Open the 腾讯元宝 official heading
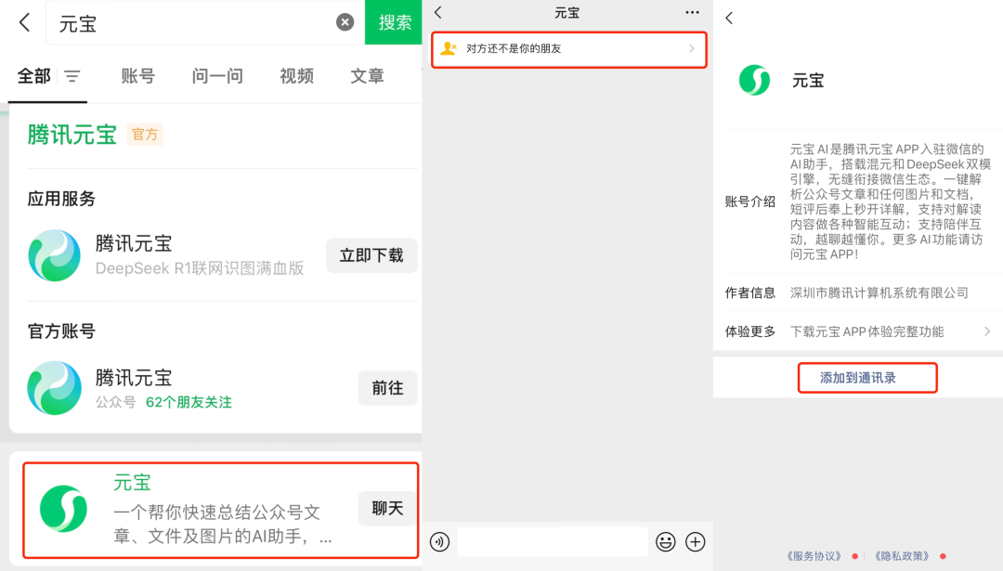1003x571 pixels. [72, 135]
